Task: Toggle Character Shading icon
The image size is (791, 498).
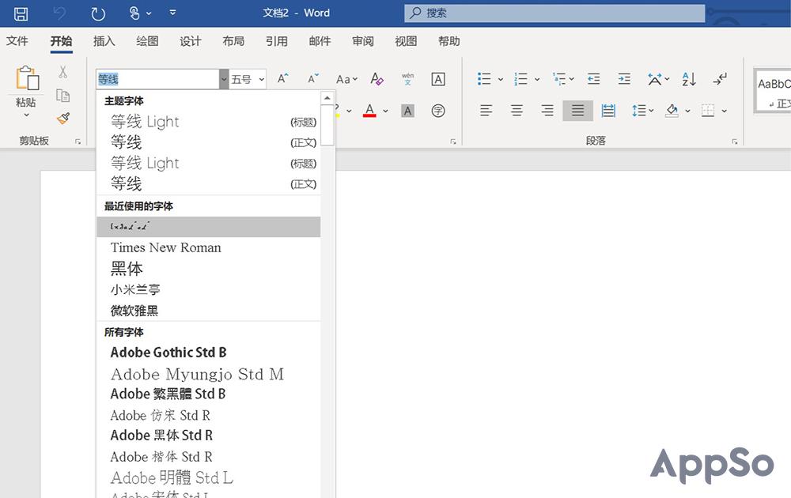Action: coord(407,111)
